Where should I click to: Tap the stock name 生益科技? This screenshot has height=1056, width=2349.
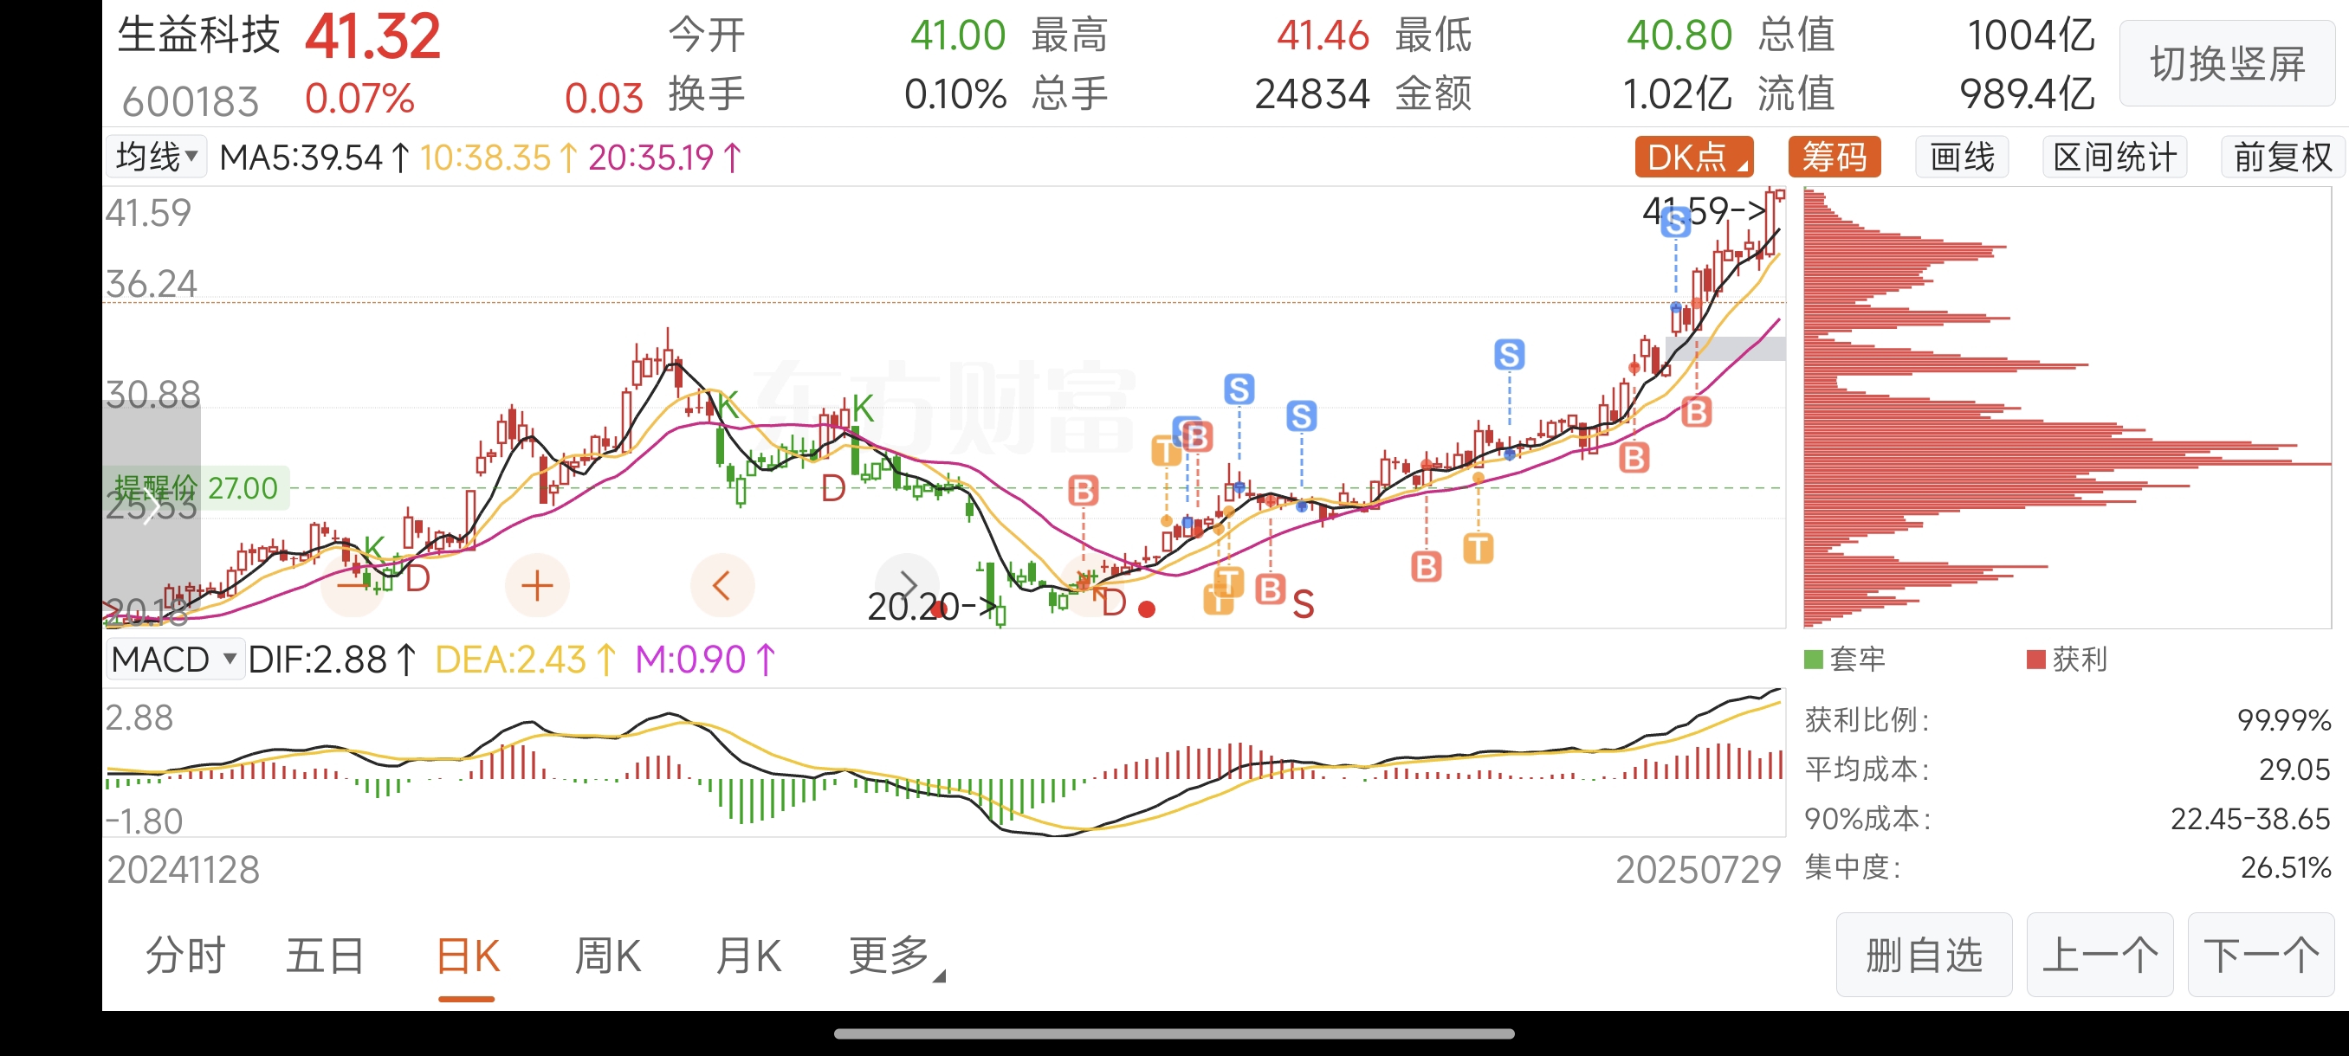click(x=197, y=36)
